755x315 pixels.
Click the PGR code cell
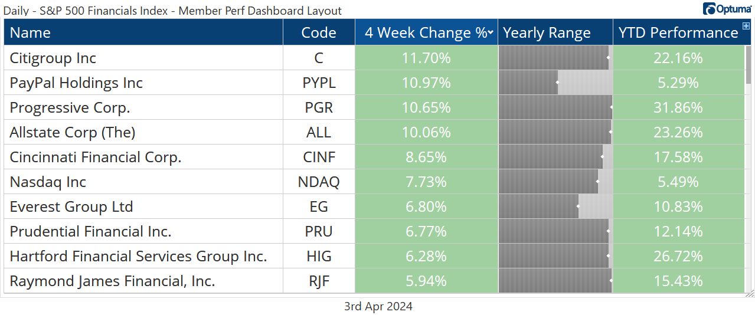click(319, 108)
